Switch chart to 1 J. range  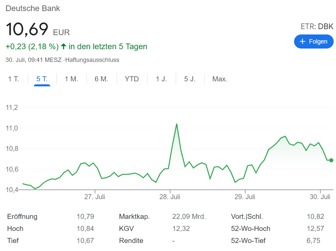pos(161,79)
